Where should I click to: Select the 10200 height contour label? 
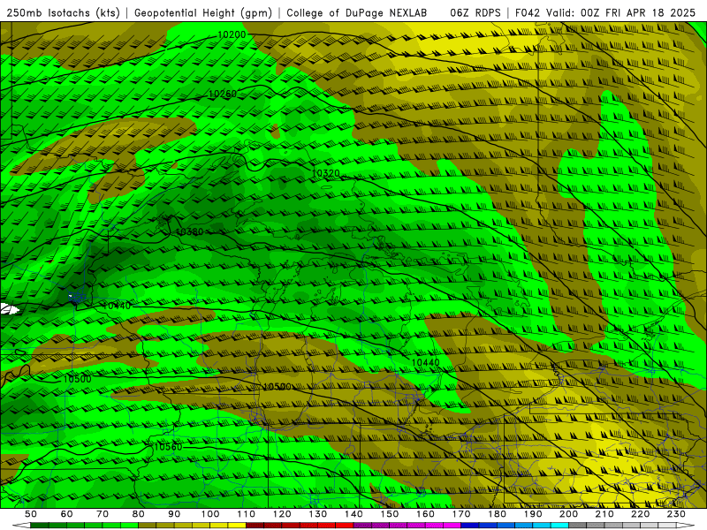pos(232,34)
